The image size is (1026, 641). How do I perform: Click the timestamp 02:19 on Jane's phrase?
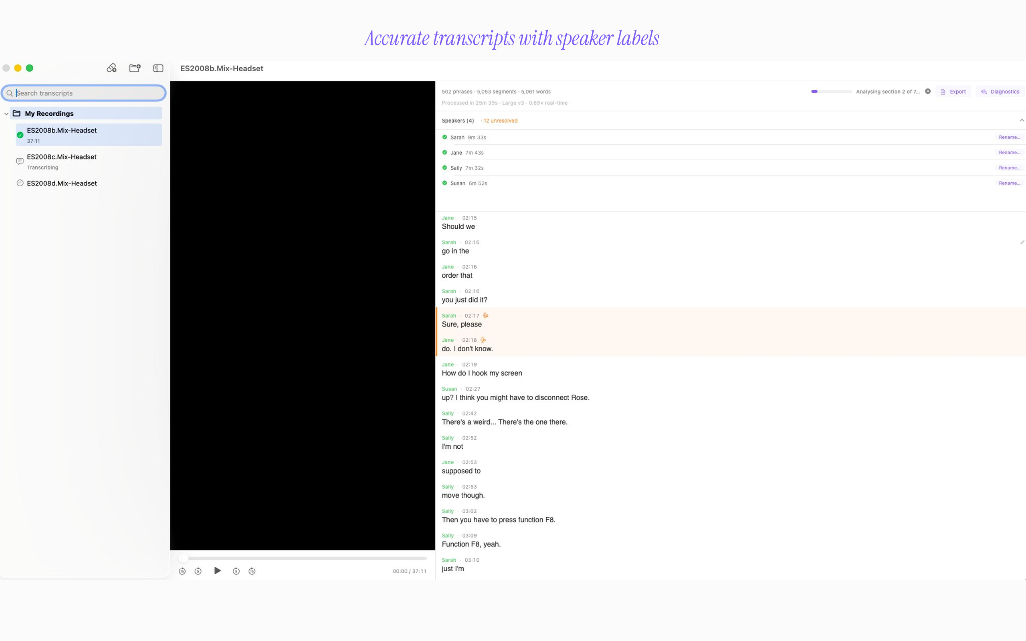coord(469,365)
